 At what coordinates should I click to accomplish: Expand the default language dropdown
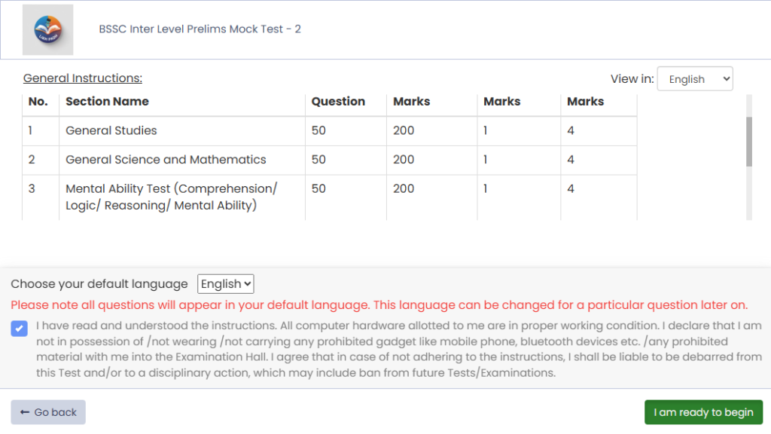point(226,284)
